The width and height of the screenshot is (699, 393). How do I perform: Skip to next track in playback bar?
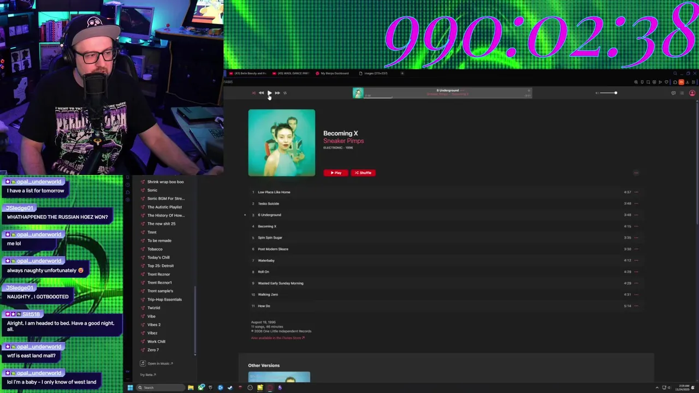click(277, 93)
